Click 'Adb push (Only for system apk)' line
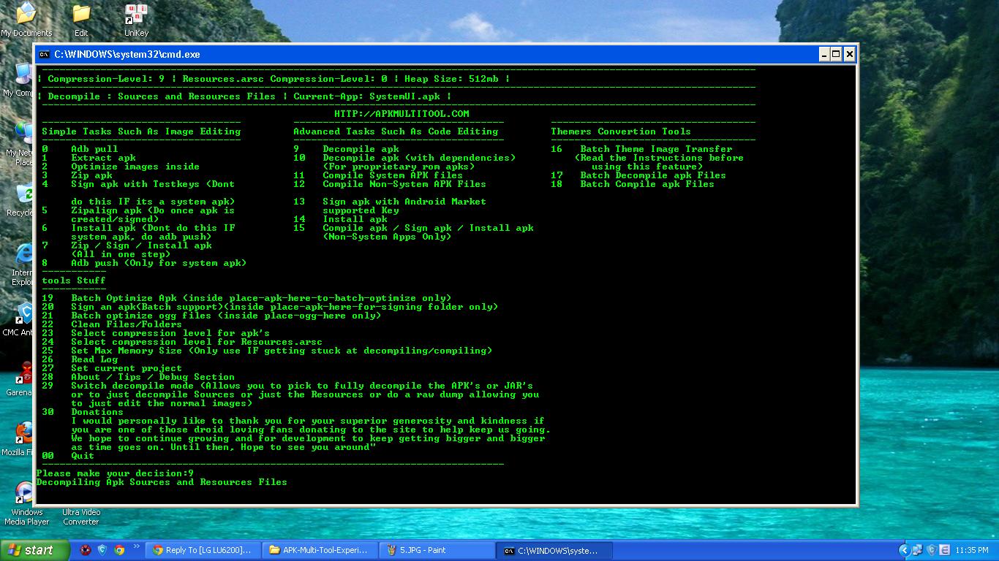This screenshot has width=999, height=561. (144, 263)
